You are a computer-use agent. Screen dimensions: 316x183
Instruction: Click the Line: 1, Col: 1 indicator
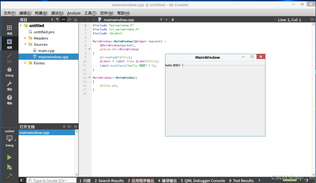[289, 20]
